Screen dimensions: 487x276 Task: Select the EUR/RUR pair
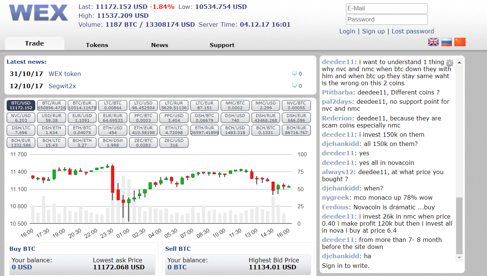[x=113, y=118]
